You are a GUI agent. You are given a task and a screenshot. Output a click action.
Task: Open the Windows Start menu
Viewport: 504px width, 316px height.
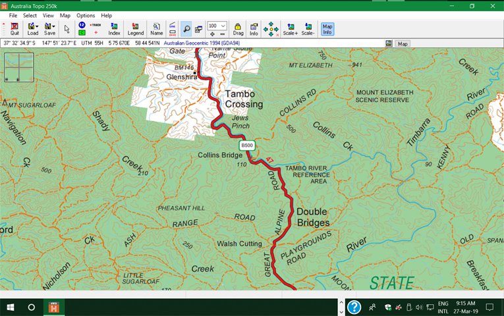[x=11, y=307]
